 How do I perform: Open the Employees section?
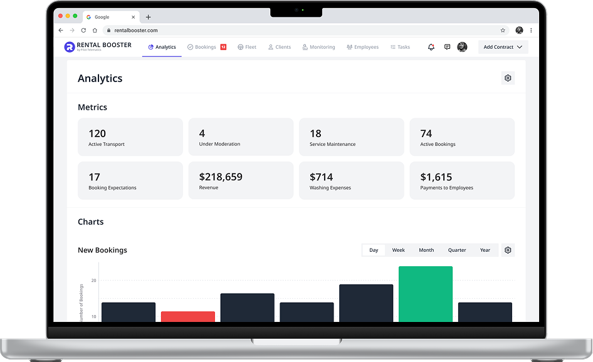(x=362, y=47)
